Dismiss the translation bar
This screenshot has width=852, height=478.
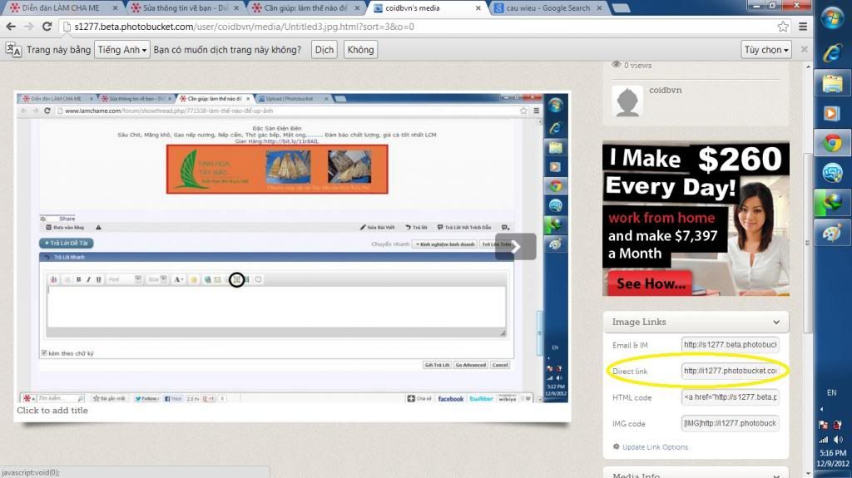(x=804, y=50)
